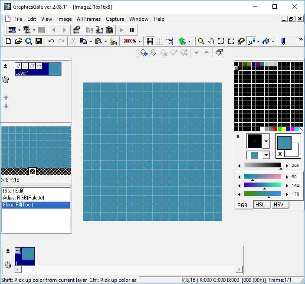Swap colors with the X button
The width and height of the screenshot is (305, 284).
click(280, 154)
